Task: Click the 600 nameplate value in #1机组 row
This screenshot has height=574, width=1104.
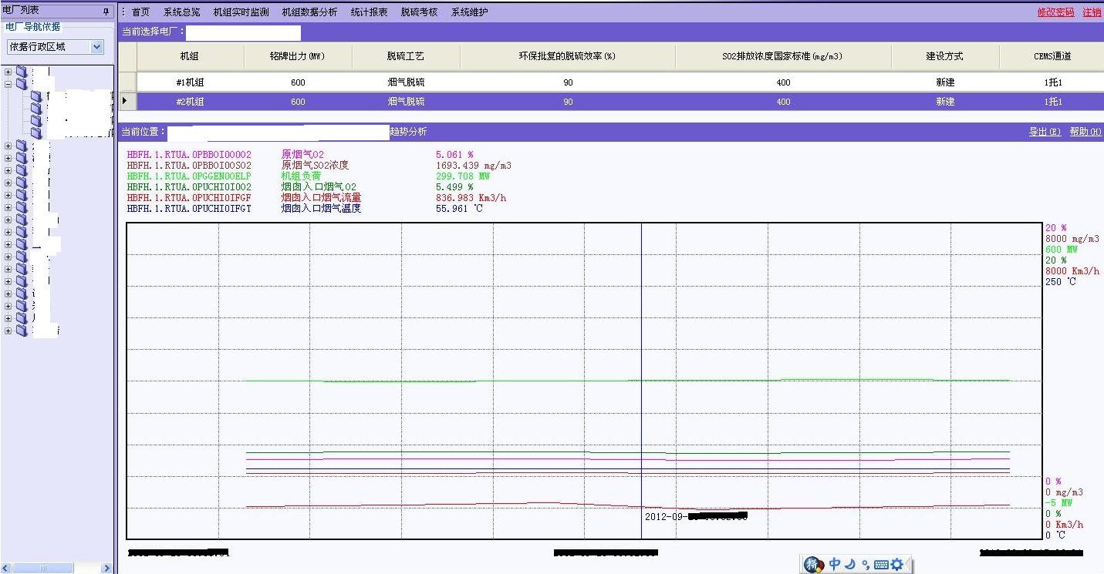Action: tap(298, 82)
